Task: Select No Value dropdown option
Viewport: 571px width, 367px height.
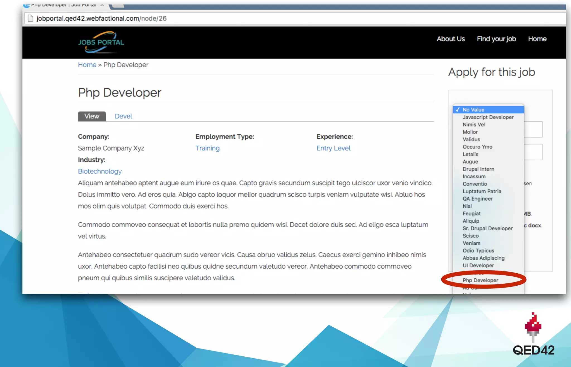Action: pos(473,110)
